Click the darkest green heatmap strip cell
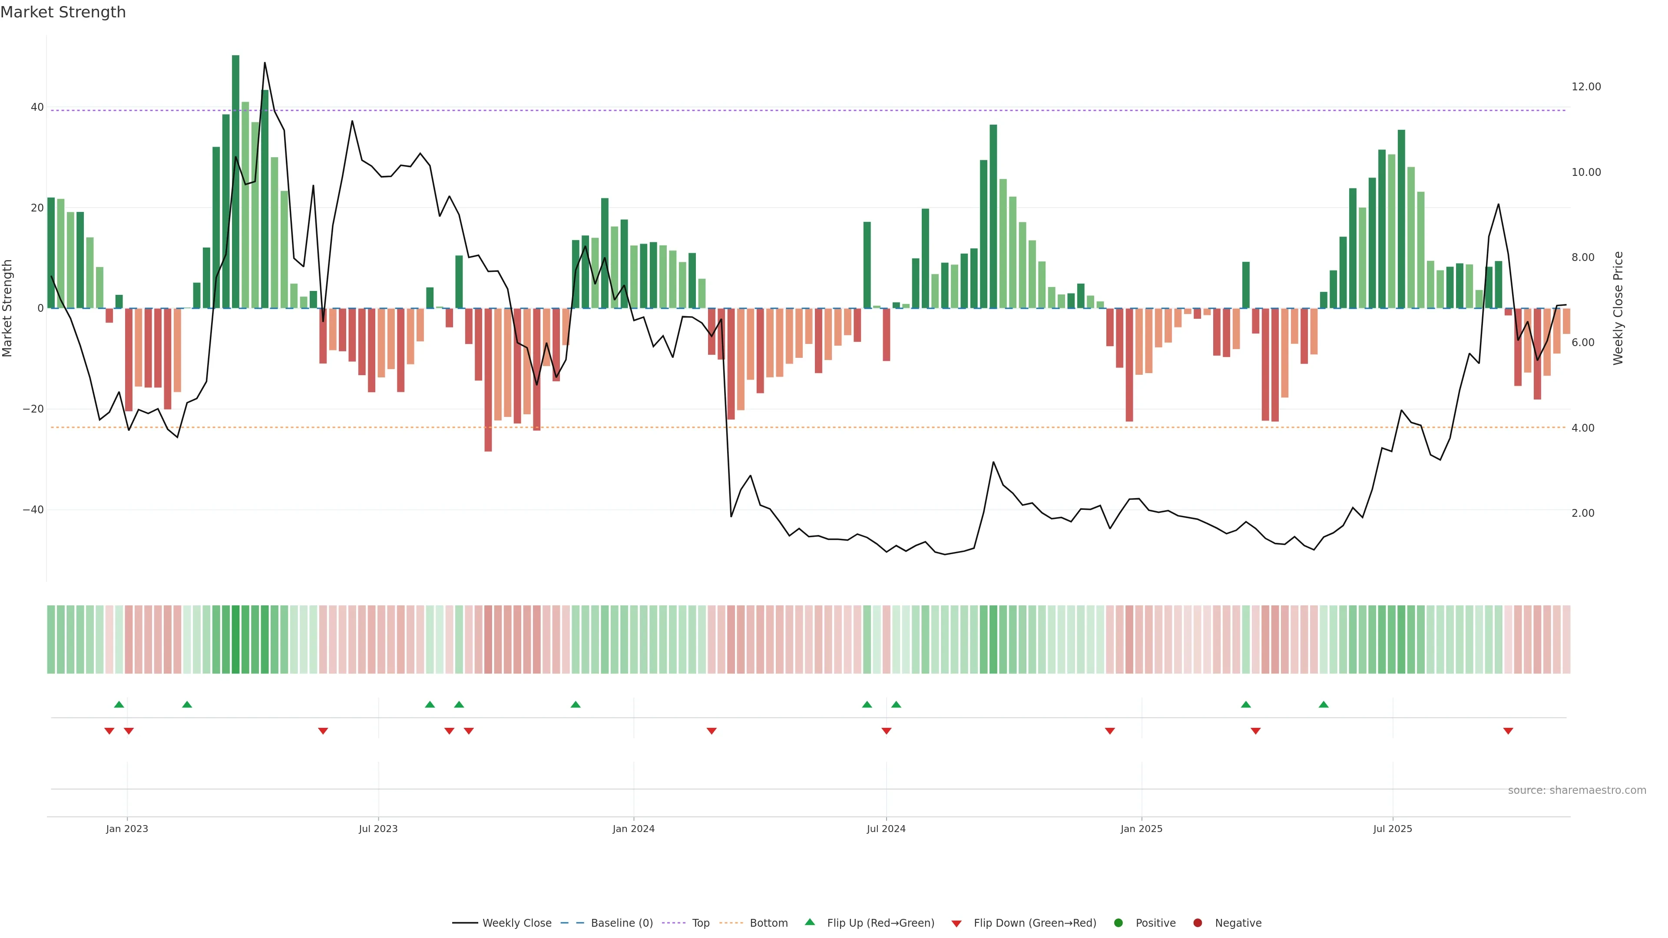This screenshot has width=1668, height=938. point(236,640)
